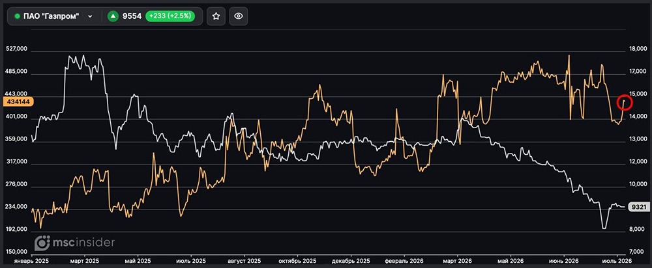The image size is (652, 268).
Task: Click the 359,000 left axis value
Action: pyautogui.click(x=17, y=139)
